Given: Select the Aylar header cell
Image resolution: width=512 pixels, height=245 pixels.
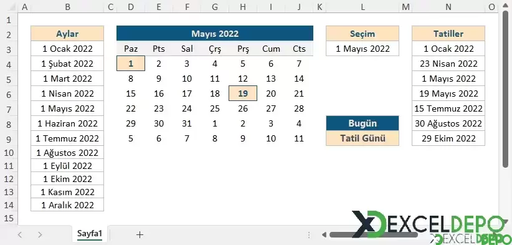Looking at the screenshot, I should 68,33.
